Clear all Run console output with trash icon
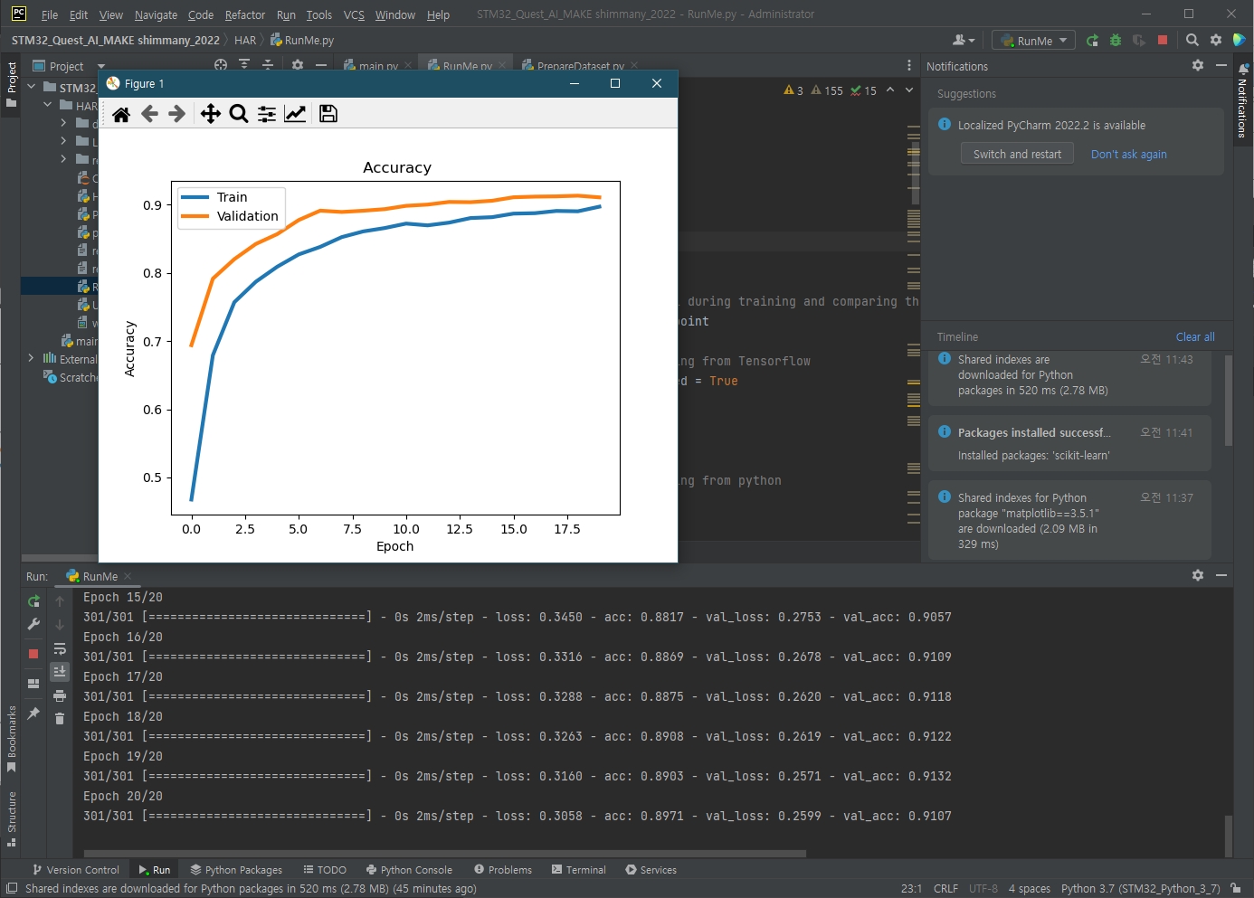The image size is (1254, 898). 60,718
